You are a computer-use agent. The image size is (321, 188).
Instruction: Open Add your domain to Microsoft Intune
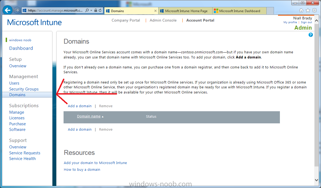click(x=95, y=163)
